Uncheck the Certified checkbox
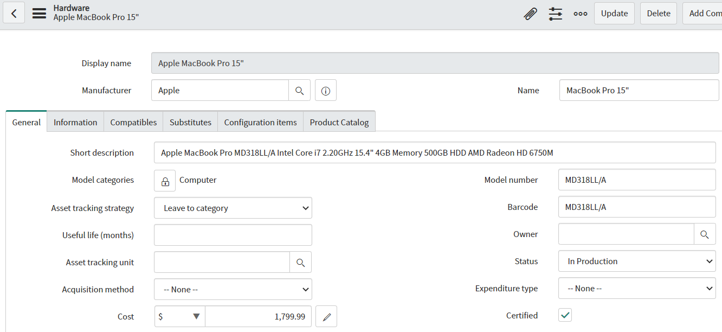 tap(565, 315)
